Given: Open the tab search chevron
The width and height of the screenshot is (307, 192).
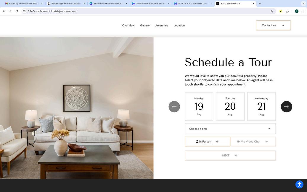Looking at the screenshot, I should tap(303, 4).
